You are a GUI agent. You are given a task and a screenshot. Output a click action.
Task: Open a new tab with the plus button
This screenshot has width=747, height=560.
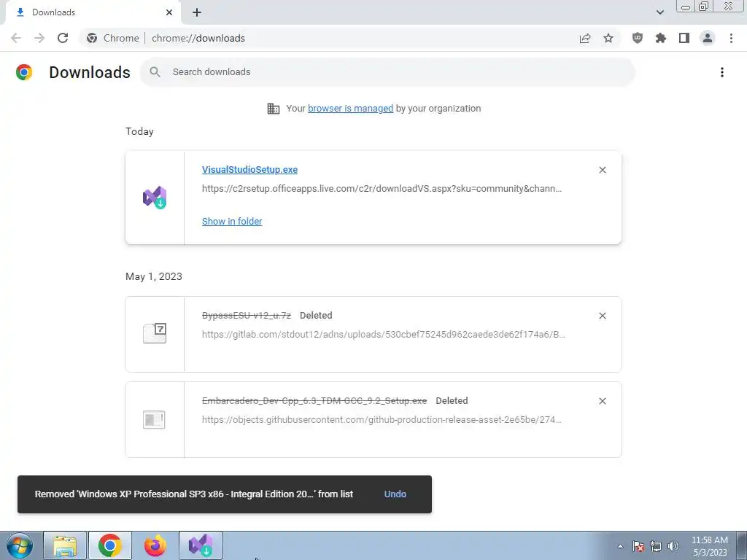(197, 12)
